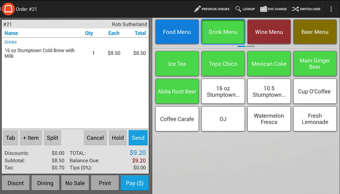Add a Topo Chico drink
This screenshot has width=340, height=194.
tap(223, 64)
